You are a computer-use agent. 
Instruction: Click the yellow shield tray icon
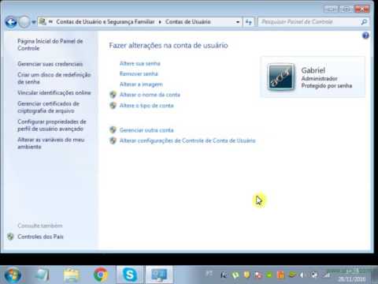(246, 275)
